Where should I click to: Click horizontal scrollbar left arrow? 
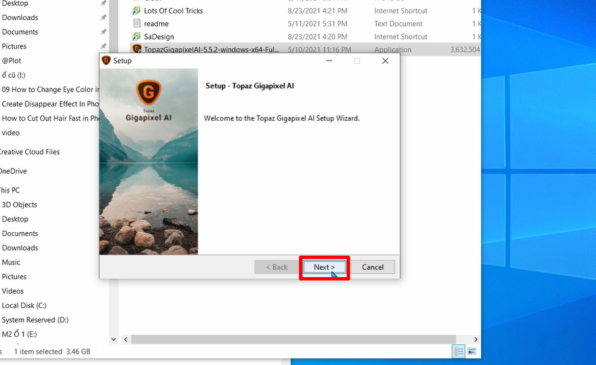coord(126,340)
